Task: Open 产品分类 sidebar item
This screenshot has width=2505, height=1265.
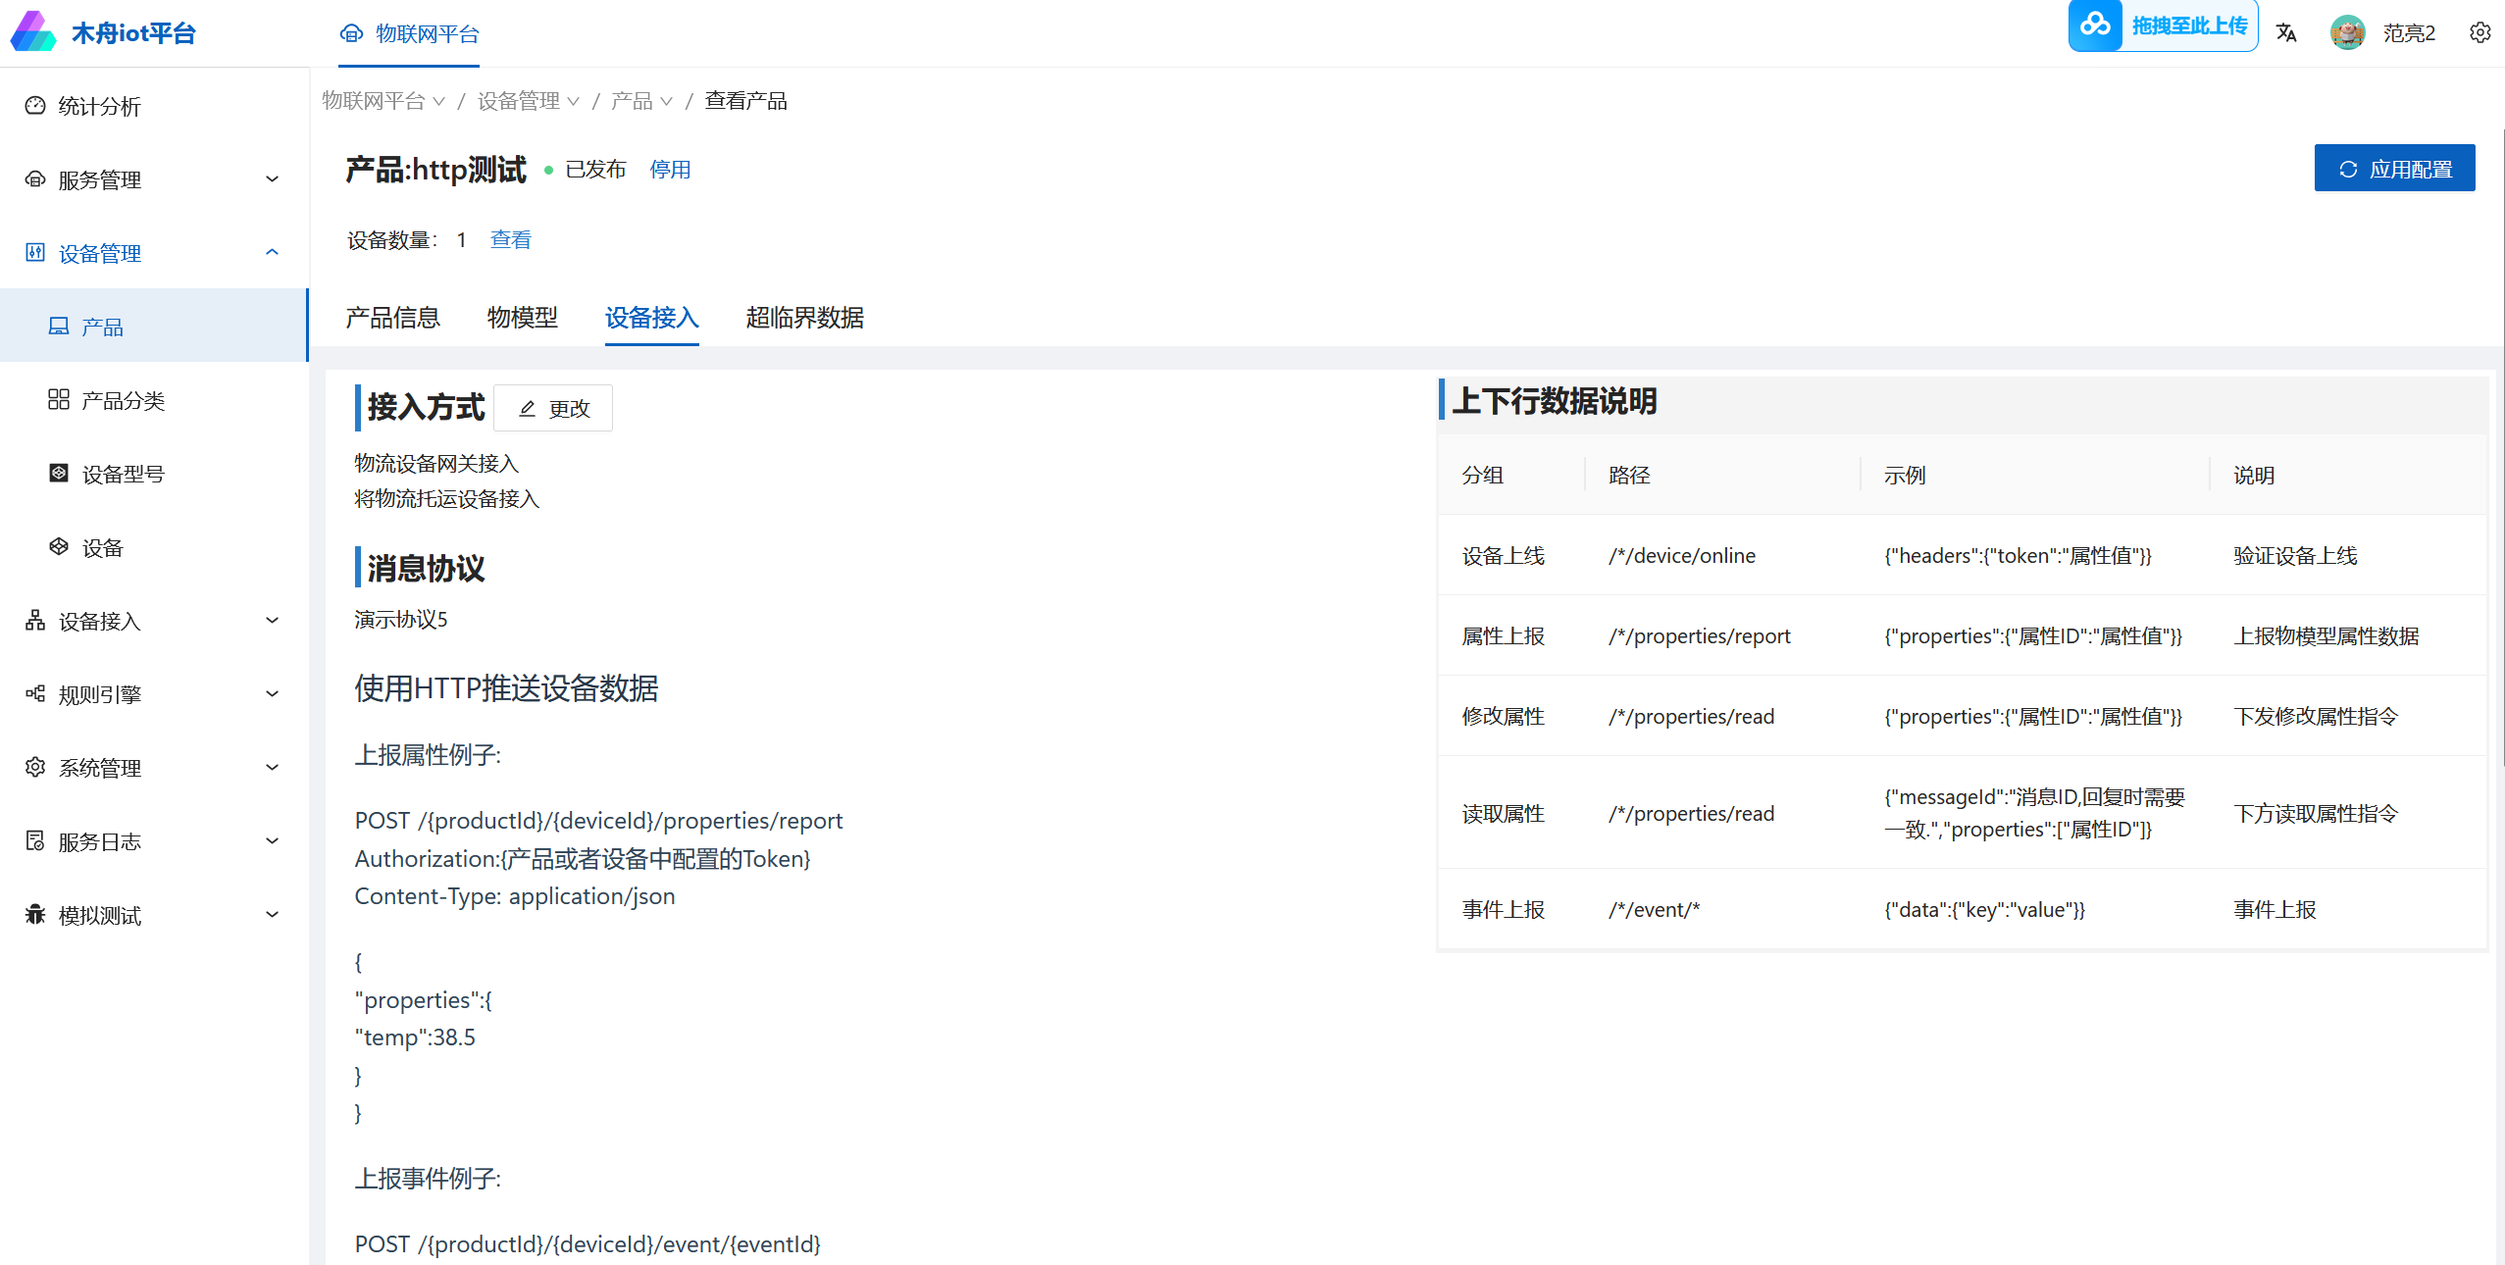Action: coord(123,400)
